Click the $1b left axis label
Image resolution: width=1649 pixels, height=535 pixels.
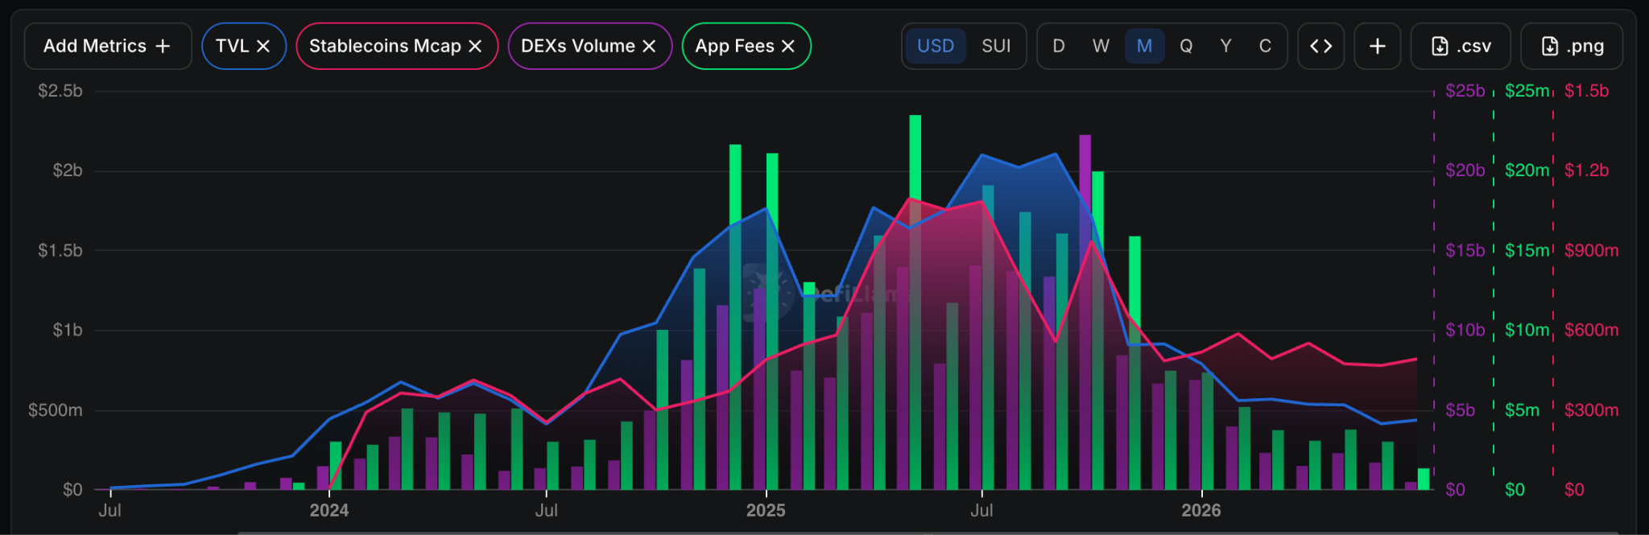(x=68, y=331)
